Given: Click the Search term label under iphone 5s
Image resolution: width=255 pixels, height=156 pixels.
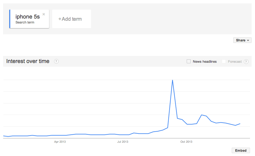Looking at the screenshot, I should pos(25,22).
